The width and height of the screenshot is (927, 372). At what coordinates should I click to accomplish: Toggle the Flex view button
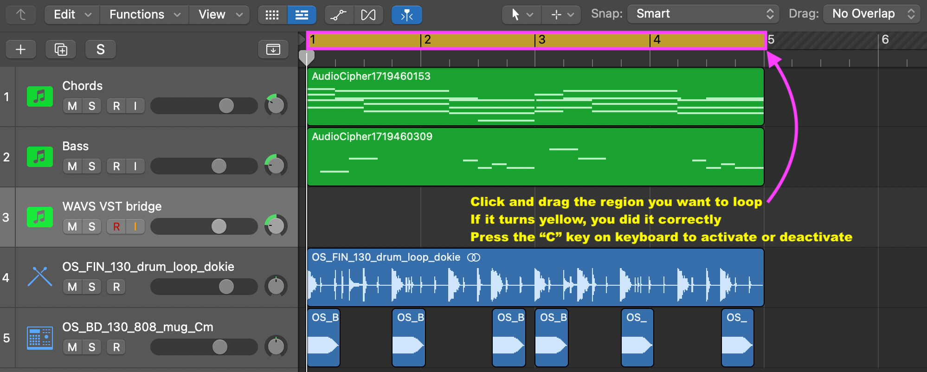pyautogui.click(x=368, y=15)
